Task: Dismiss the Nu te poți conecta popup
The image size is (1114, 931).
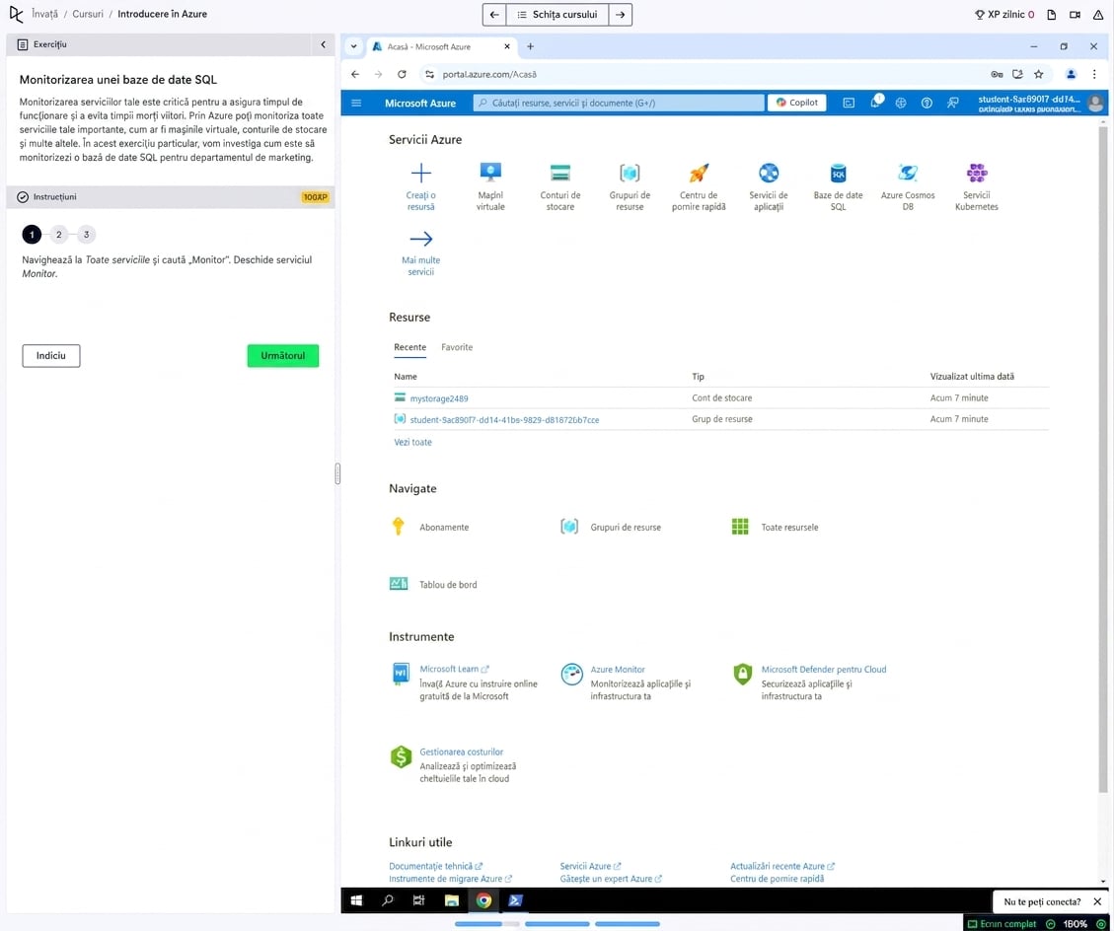Action: coord(1097,901)
